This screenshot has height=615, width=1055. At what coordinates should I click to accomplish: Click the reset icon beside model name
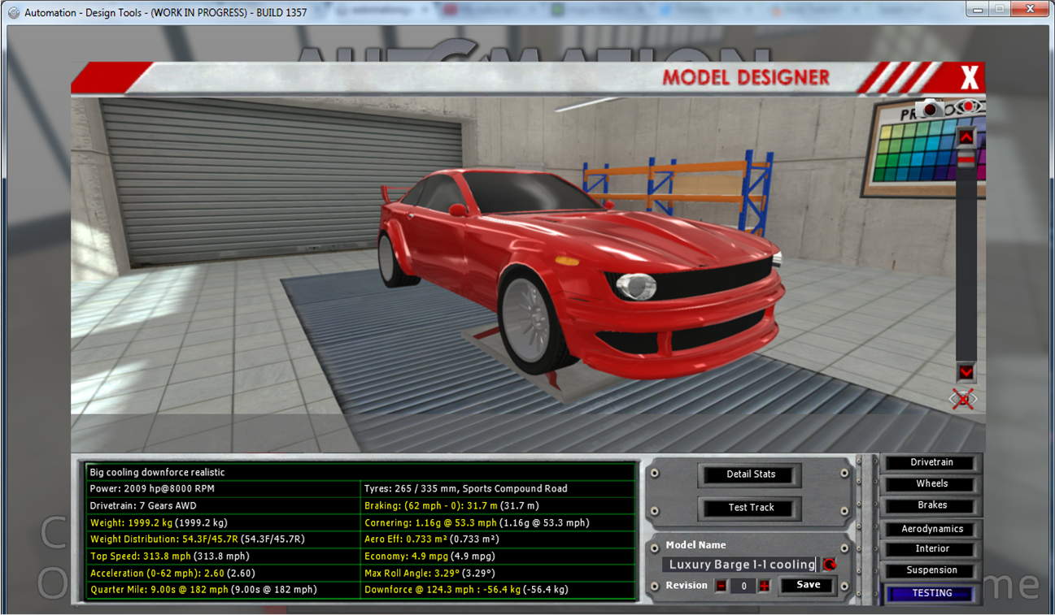(830, 565)
